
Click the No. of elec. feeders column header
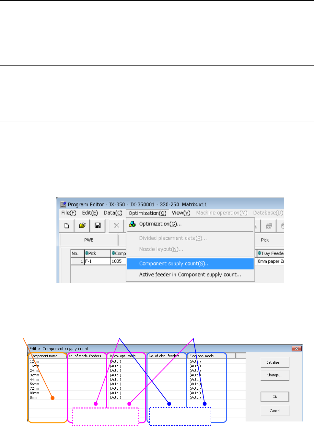[167, 356]
